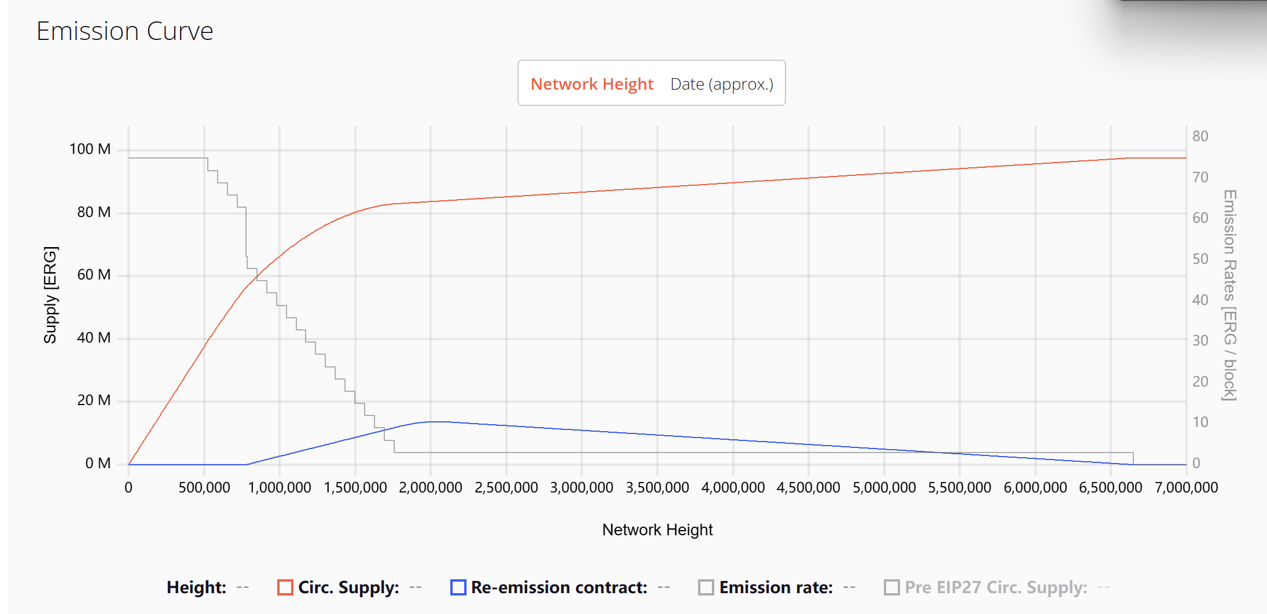Click the Circ. Supply legend label

[x=348, y=587]
